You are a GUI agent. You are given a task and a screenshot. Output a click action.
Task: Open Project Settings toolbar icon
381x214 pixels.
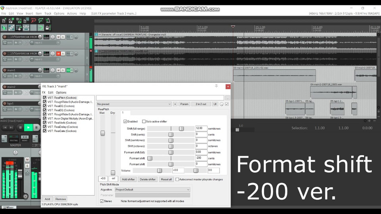point(26,21)
